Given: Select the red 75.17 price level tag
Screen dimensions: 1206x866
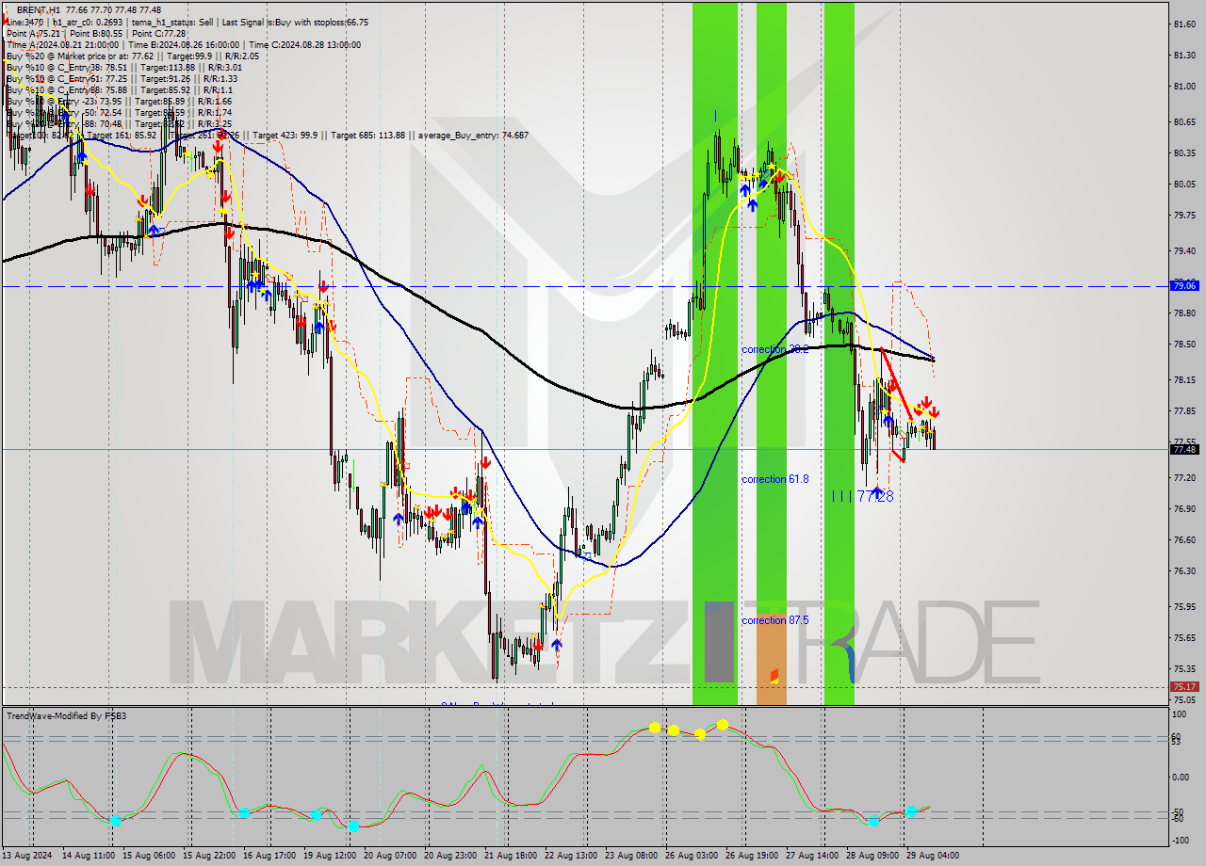Looking at the screenshot, I should [1184, 687].
